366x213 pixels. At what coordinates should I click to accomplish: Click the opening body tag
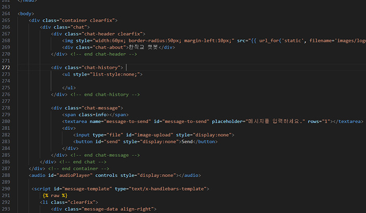click(25, 14)
